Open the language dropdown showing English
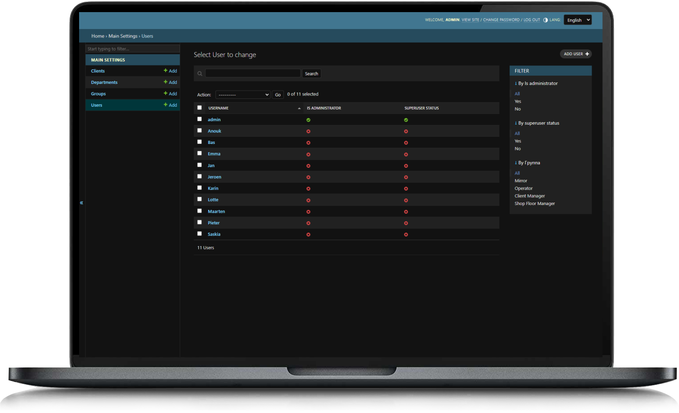Screen dimensions: 679x413 pyautogui.click(x=578, y=20)
